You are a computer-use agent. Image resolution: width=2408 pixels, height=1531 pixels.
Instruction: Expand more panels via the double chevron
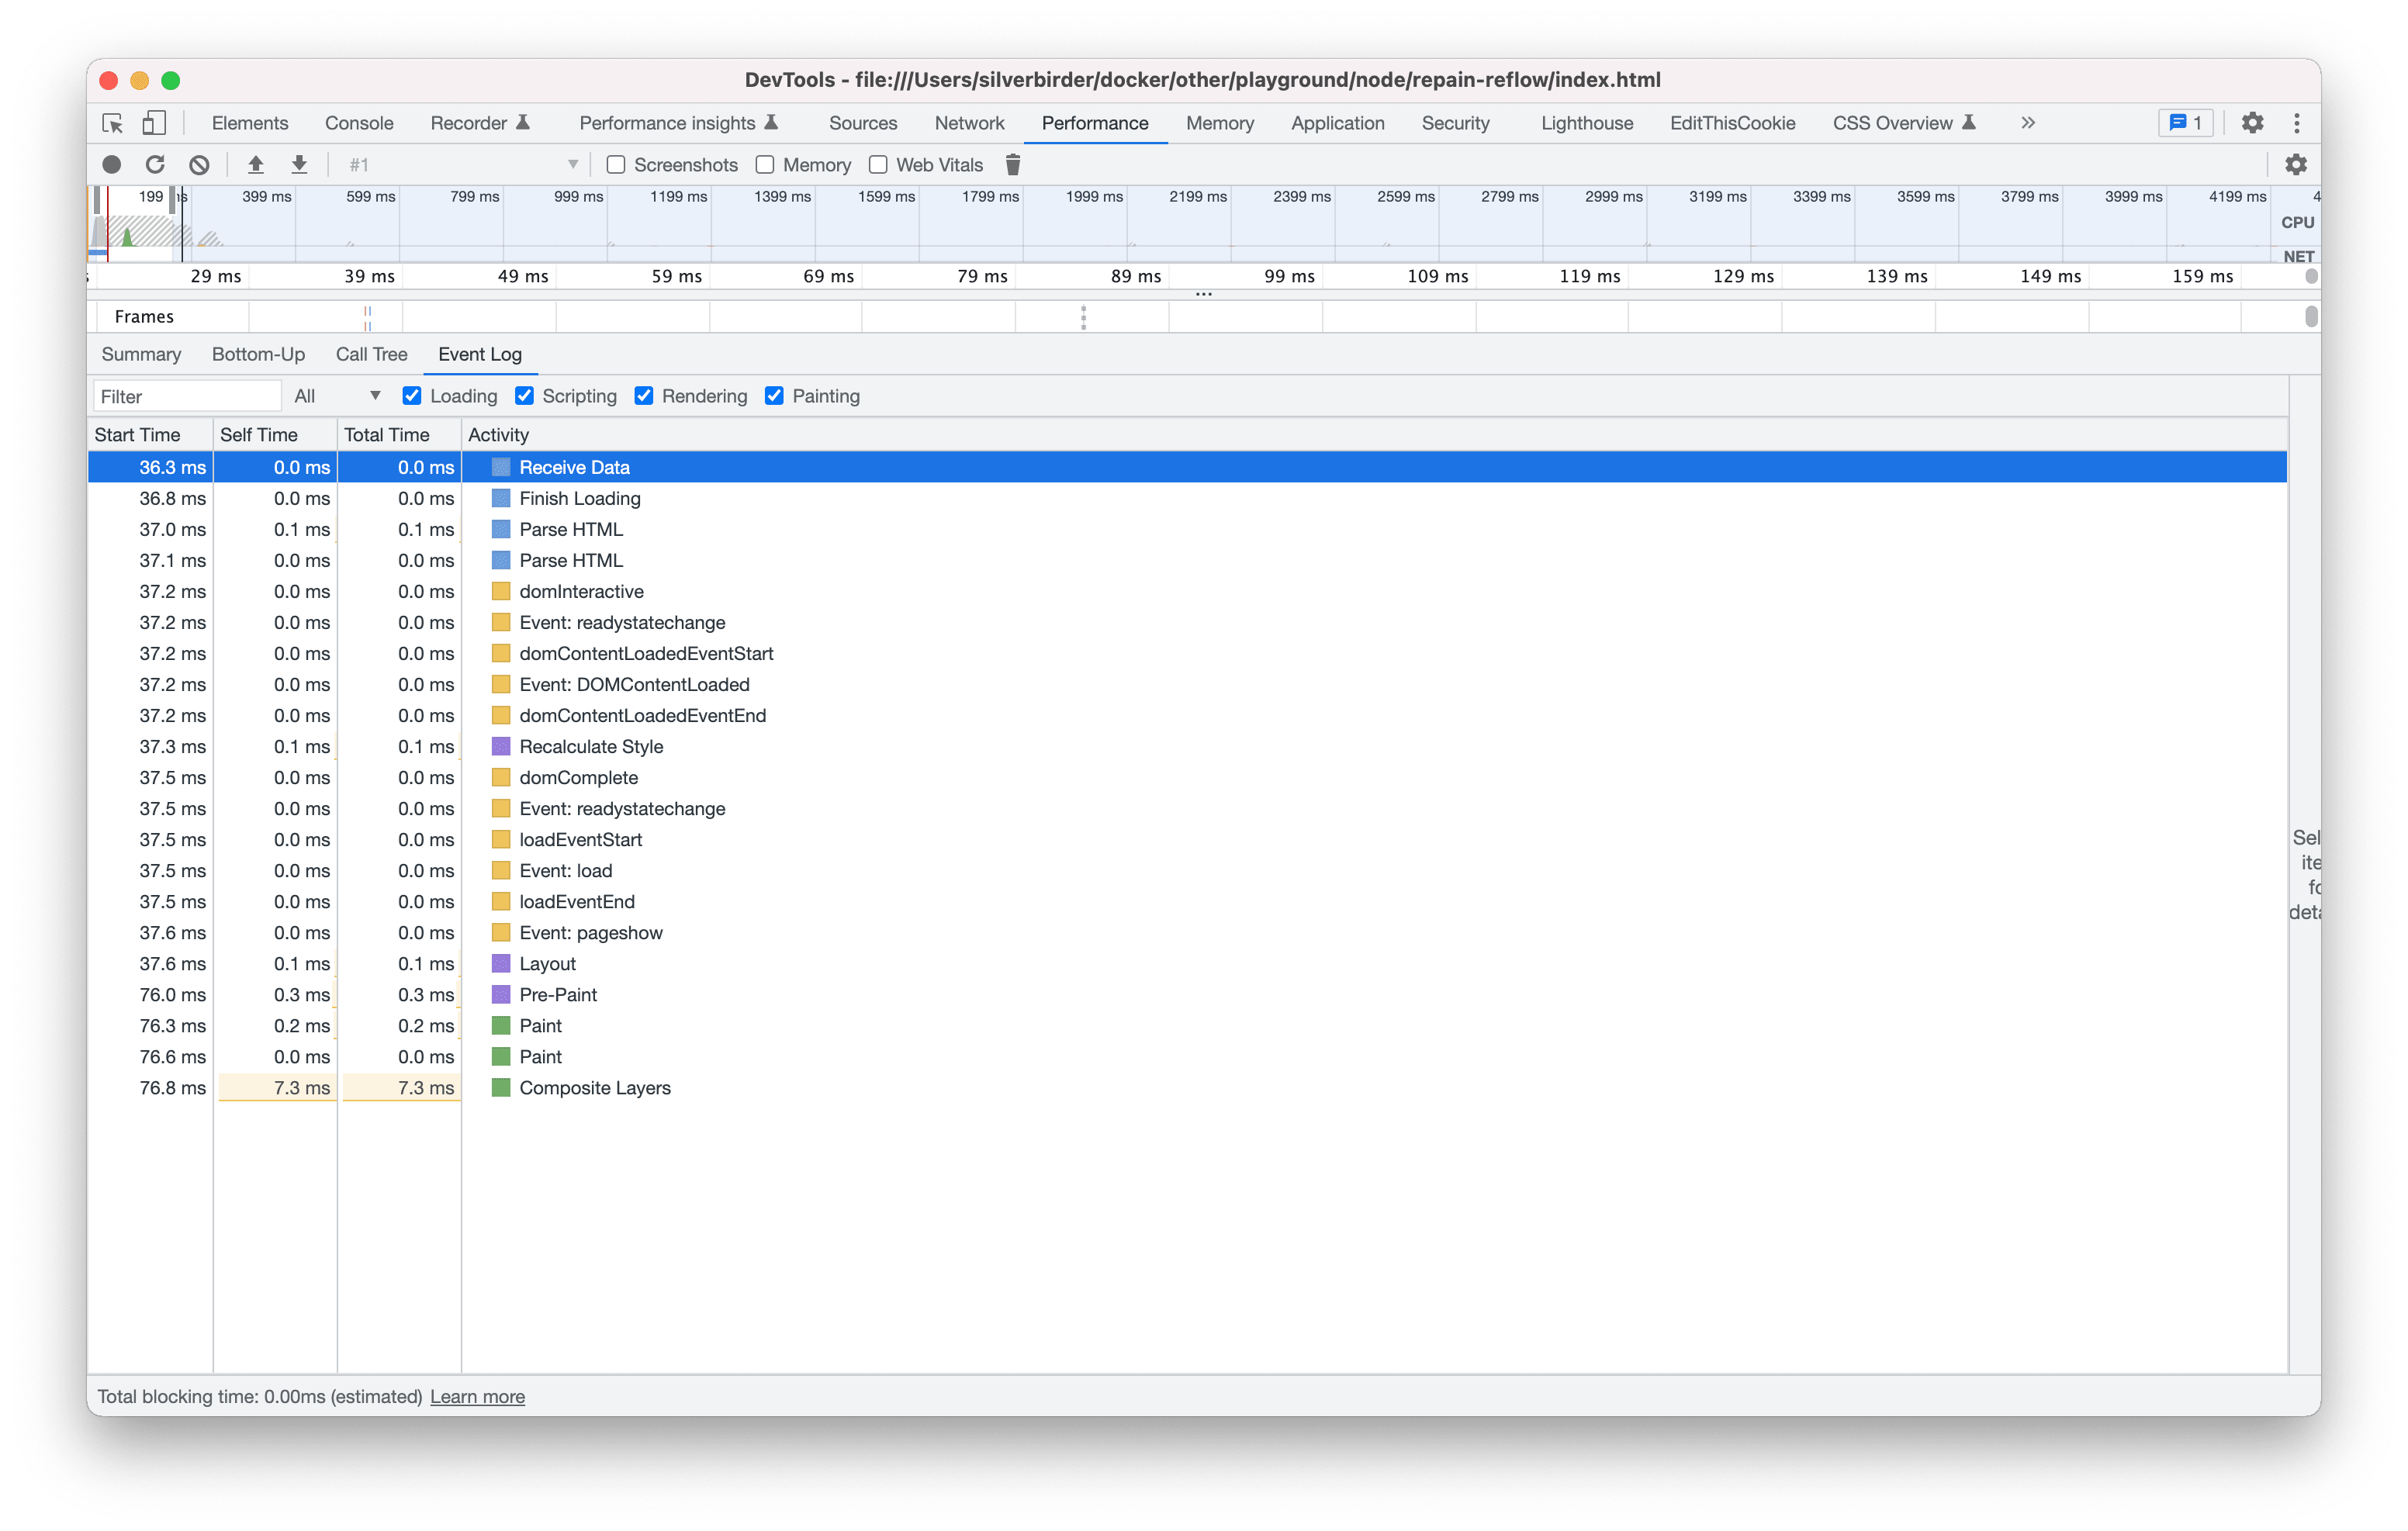point(2028,122)
